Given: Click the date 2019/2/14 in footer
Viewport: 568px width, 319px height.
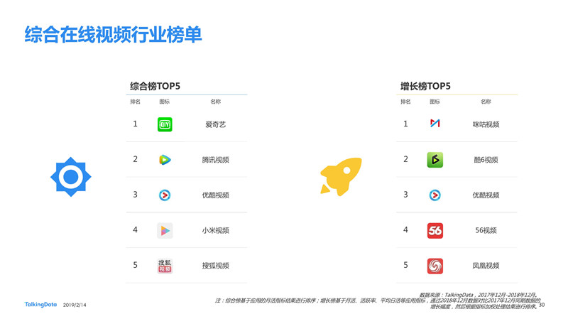Looking at the screenshot, I should tap(75, 306).
